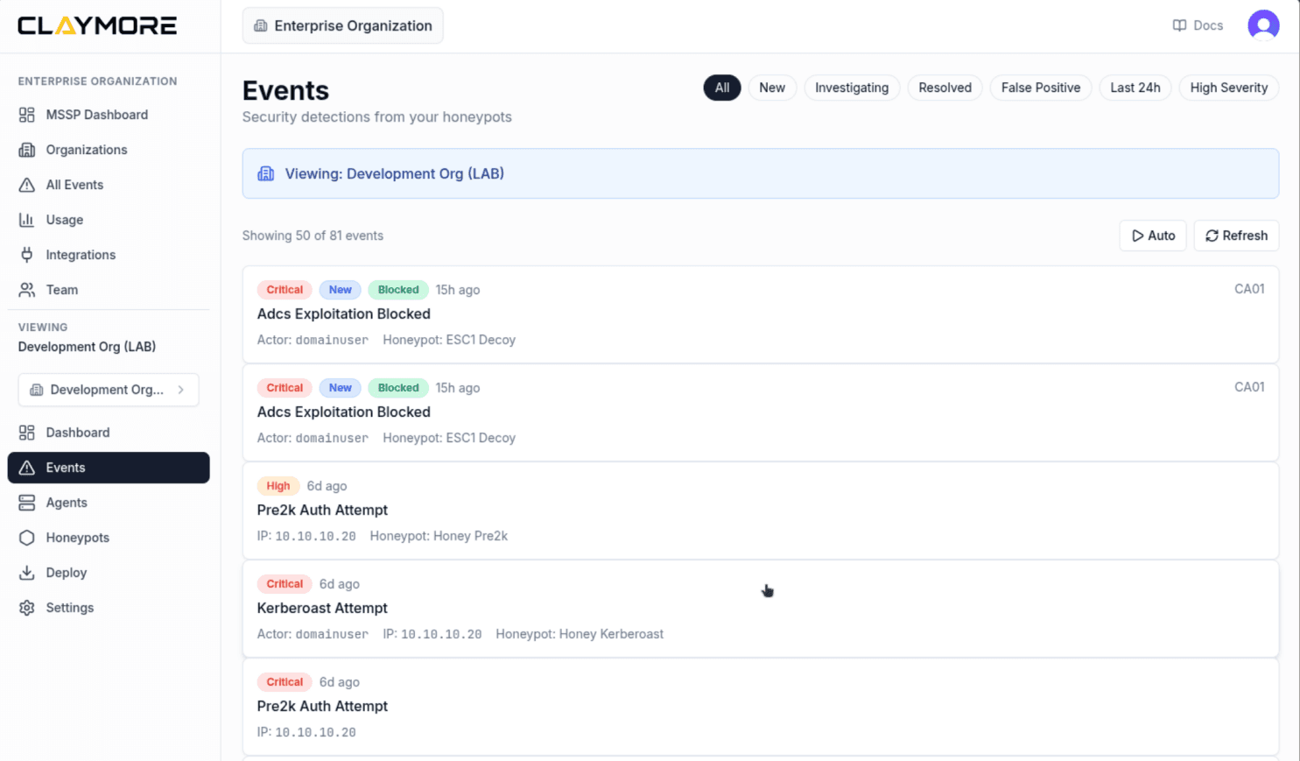Click the MSSP Dashboard grid icon
This screenshot has width=1300, height=761.
pyautogui.click(x=27, y=115)
